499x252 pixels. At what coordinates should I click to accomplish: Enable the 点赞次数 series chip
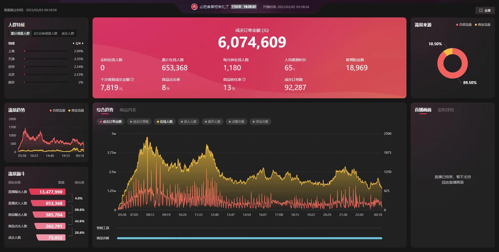[236, 122]
